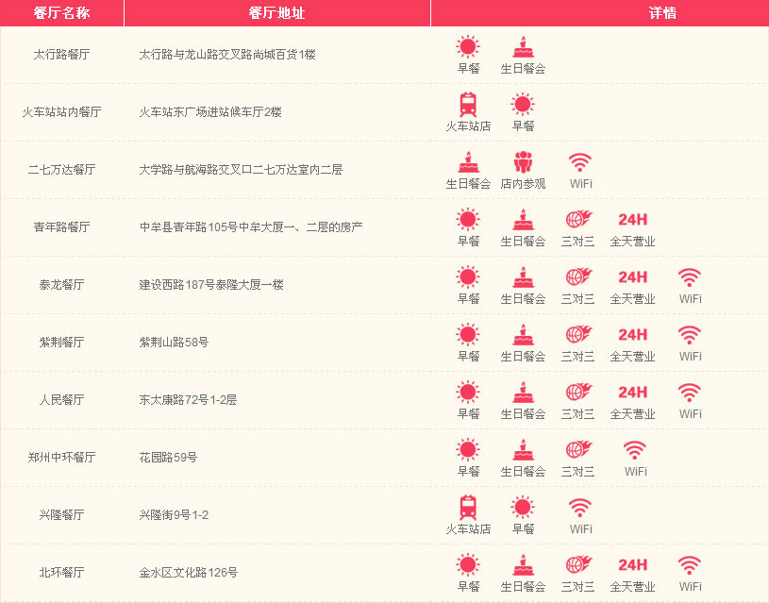
Task: Open the 紫荆山路58号 address text
Action: tap(168, 342)
